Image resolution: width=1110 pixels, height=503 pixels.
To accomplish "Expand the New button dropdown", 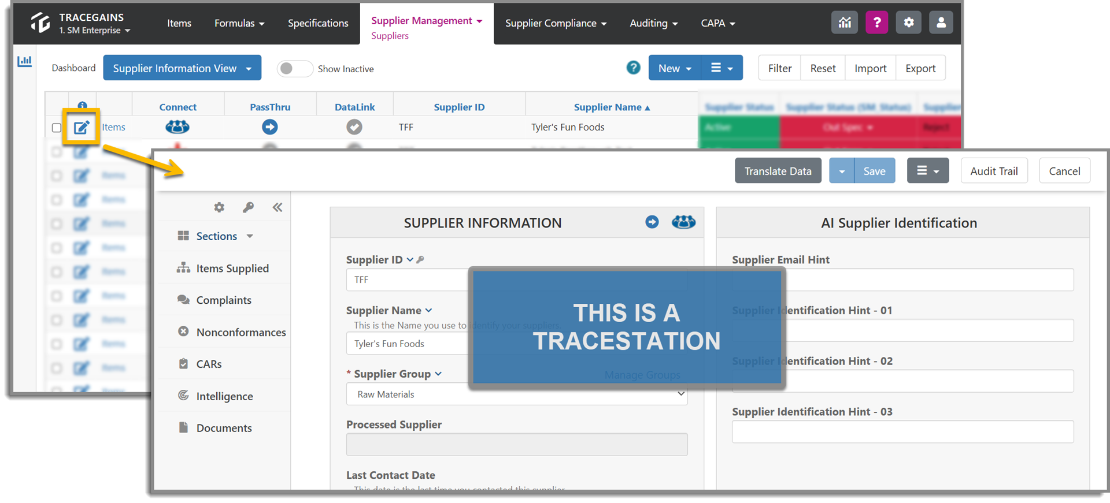I will (675, 68).
